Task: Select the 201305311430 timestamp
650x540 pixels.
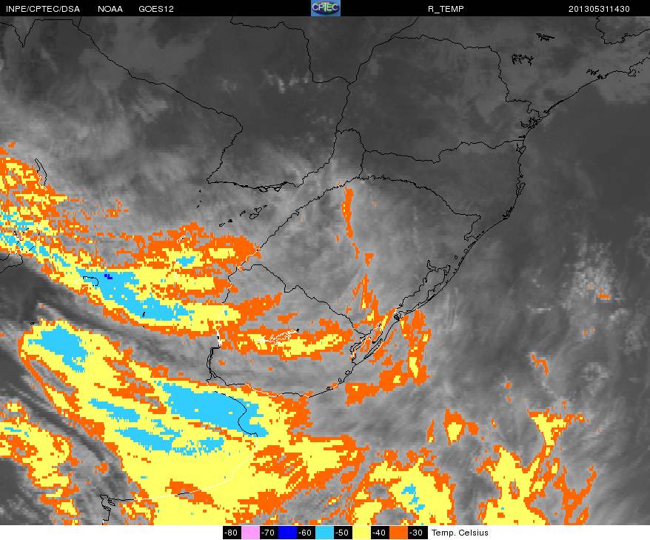Action: click(x=599, y=9)
